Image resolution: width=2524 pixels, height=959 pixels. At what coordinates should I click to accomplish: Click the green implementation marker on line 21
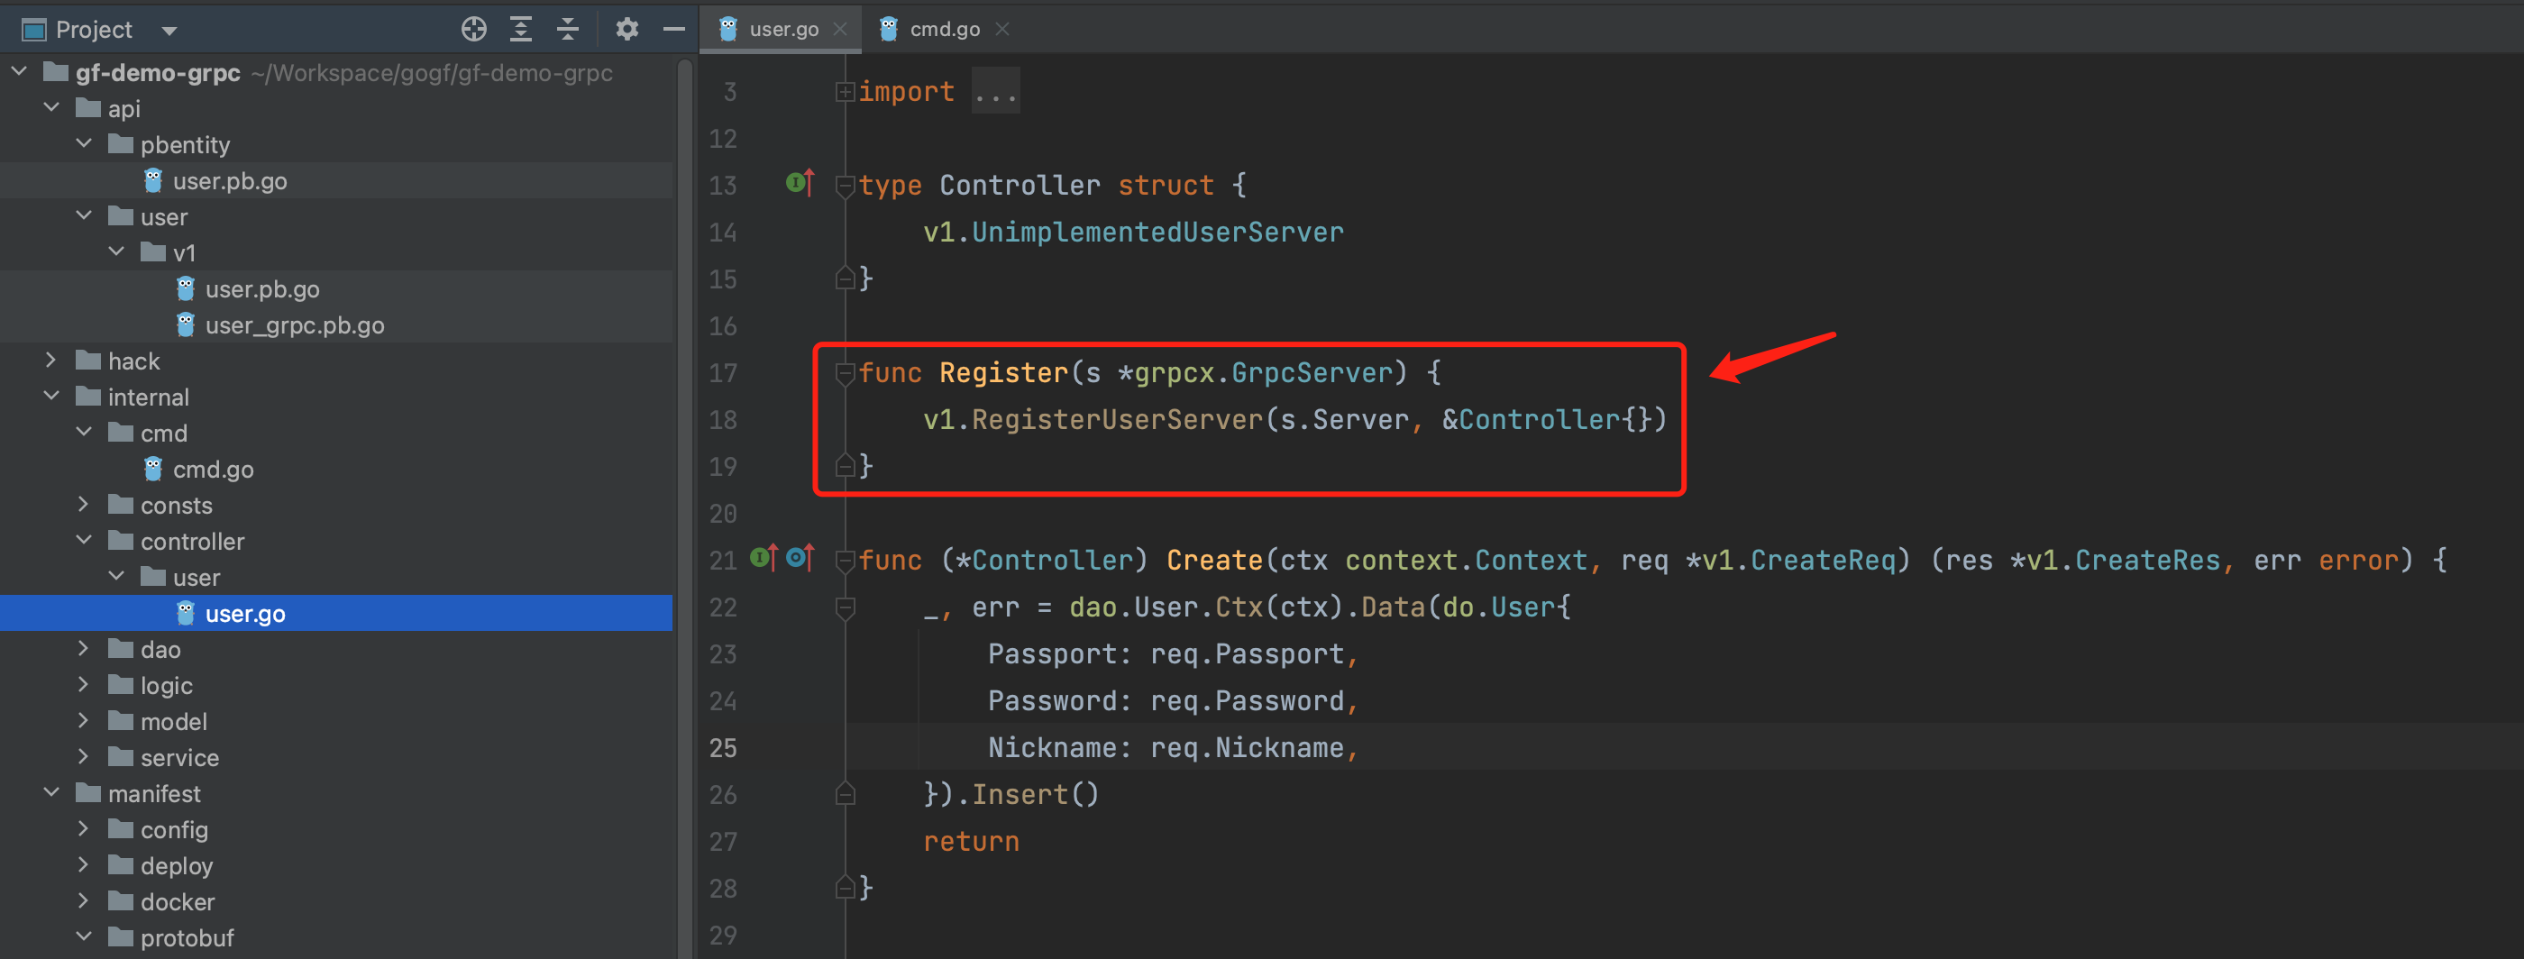point(763,558)
